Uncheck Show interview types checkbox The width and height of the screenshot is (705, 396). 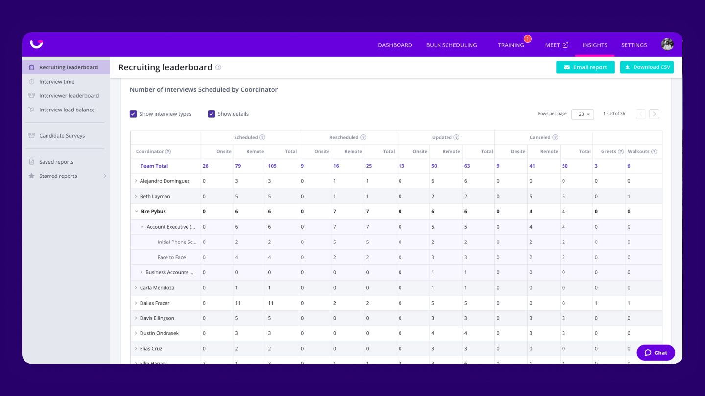(133, 114)
